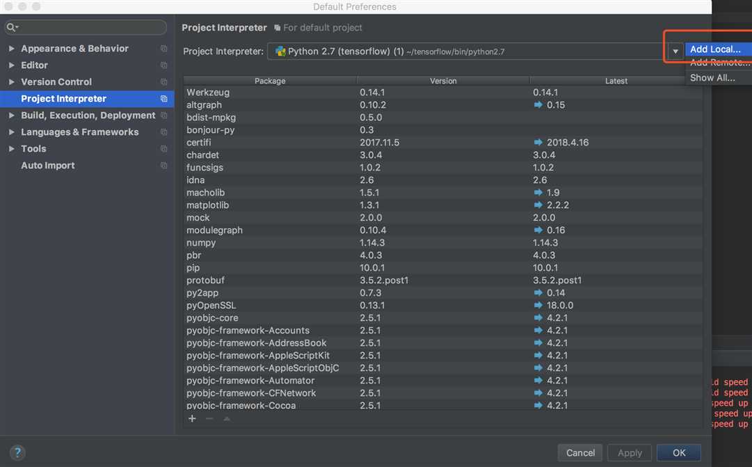Expand Languages & Frameworks section
Image resolution: width=752 pixels, height=467 pixels.
point(12,132)
